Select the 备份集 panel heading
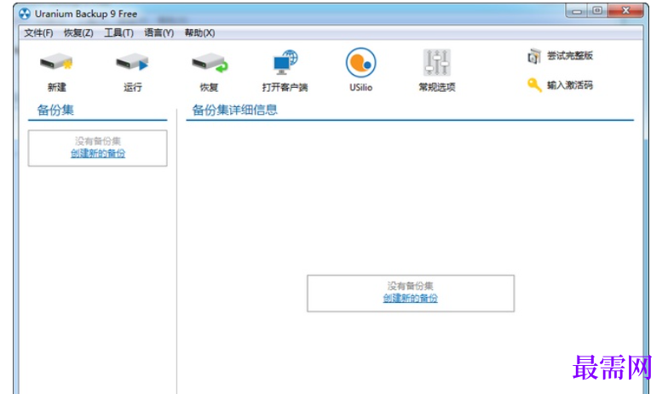 click(x=55, y=110)
